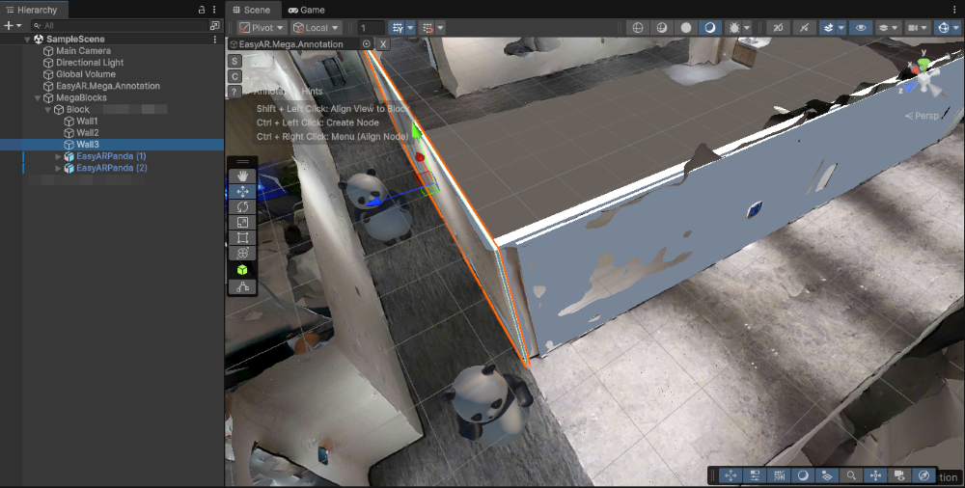
Task: Toggle grid visibility button
Action: tap(398, 28)
